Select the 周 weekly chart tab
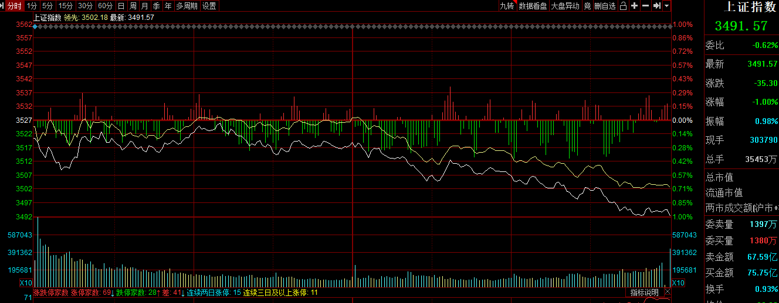 tap(133, 6)
